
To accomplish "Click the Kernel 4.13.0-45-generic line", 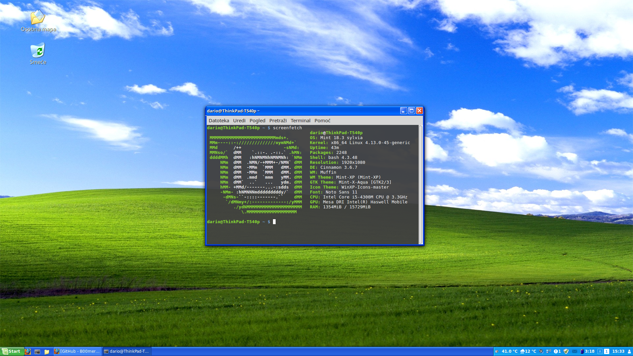I will click(360, 143).
